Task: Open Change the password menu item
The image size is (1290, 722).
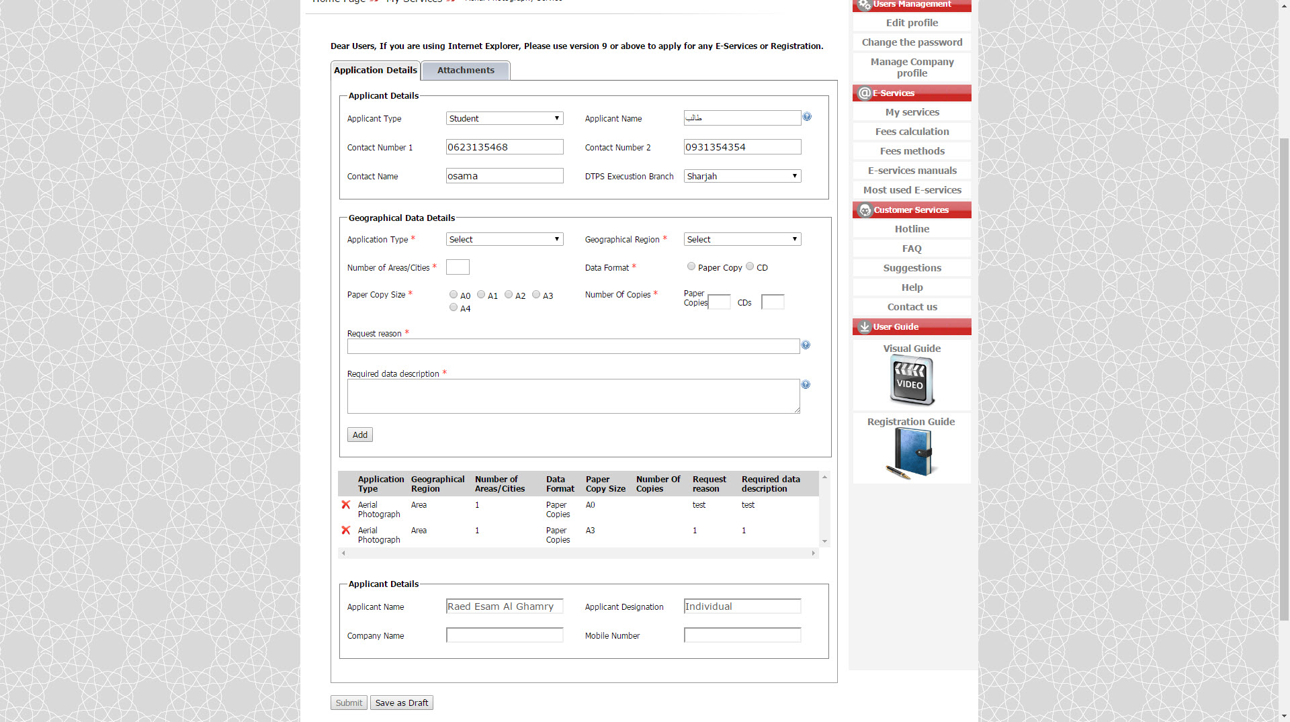Action: [912, 42]
